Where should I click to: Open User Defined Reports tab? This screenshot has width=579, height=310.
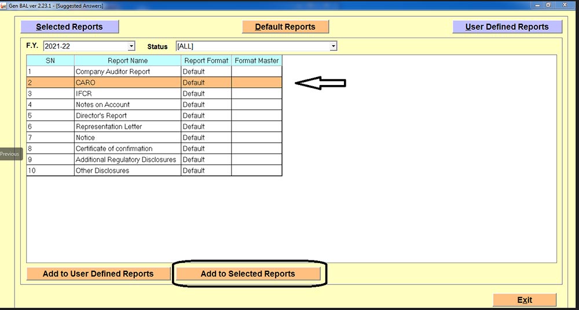point(507,27)
